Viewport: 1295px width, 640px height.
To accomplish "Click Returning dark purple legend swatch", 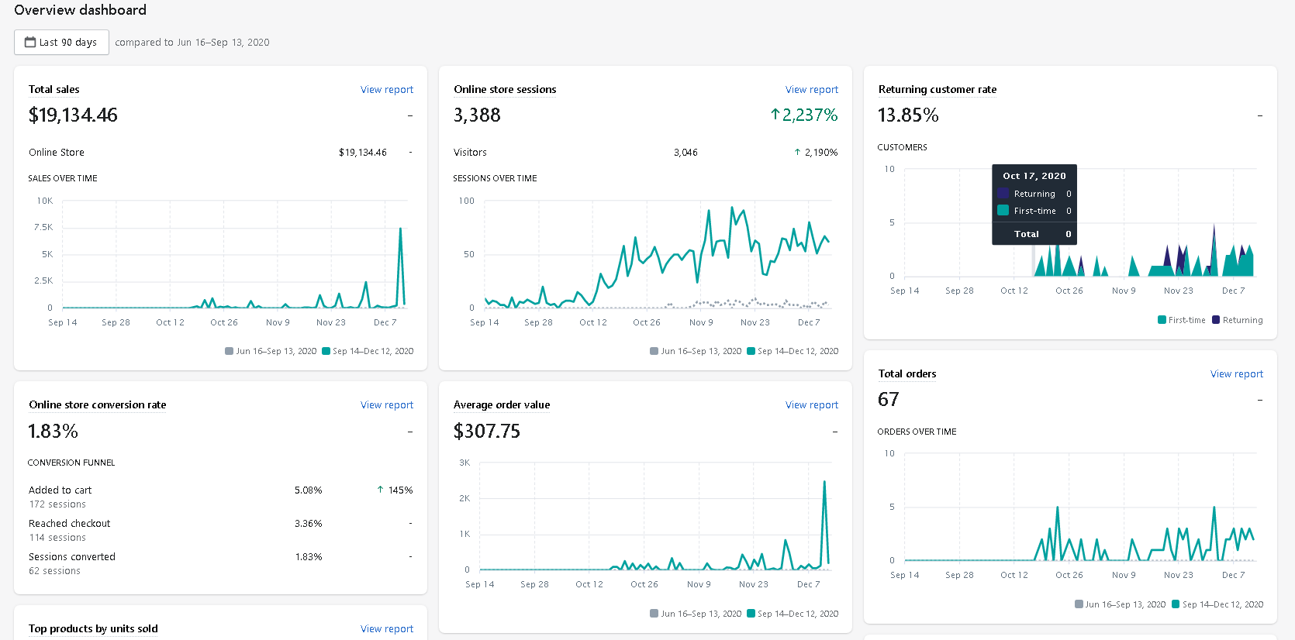I will pyautogui.click(x=1216, y=320).
